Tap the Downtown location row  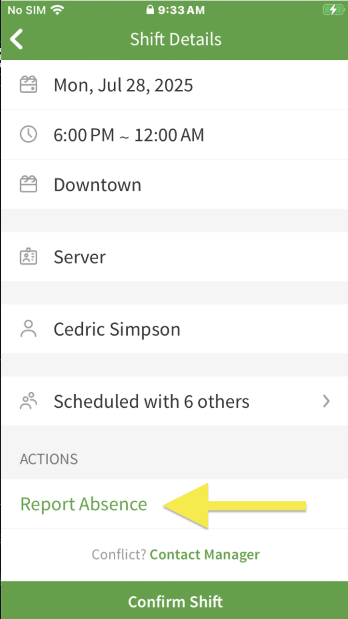pyautogui.click(x=175, y=184)
